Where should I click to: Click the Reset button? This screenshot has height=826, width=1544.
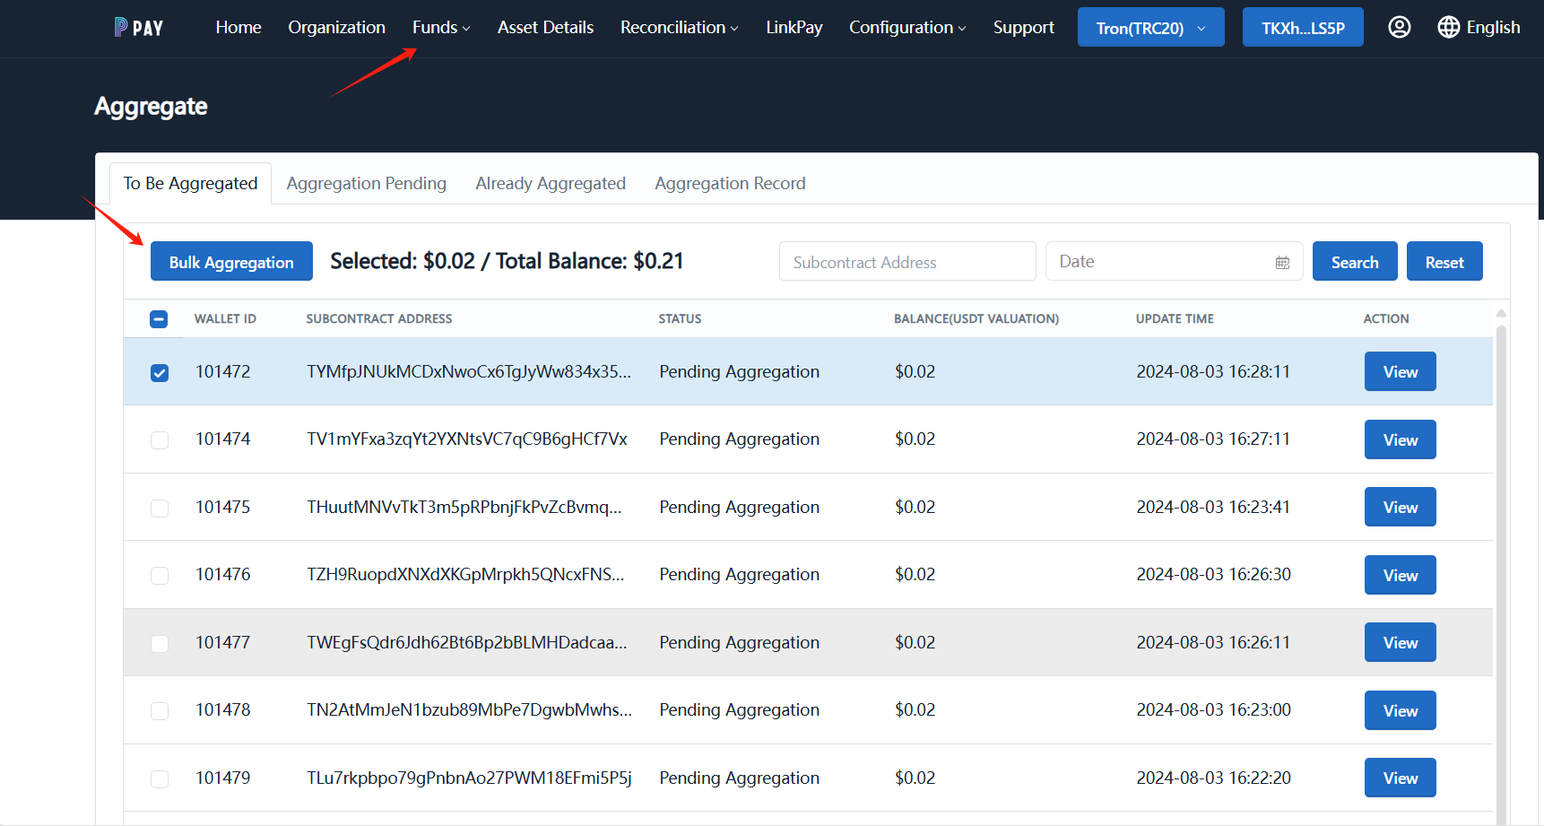pyautogui.click(x=1444, y=261)
